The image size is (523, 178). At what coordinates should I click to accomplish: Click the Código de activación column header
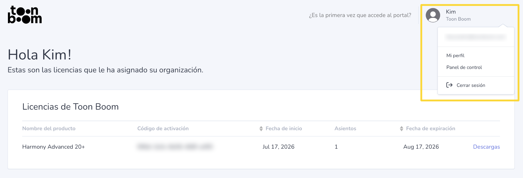[x=163, y=129]
